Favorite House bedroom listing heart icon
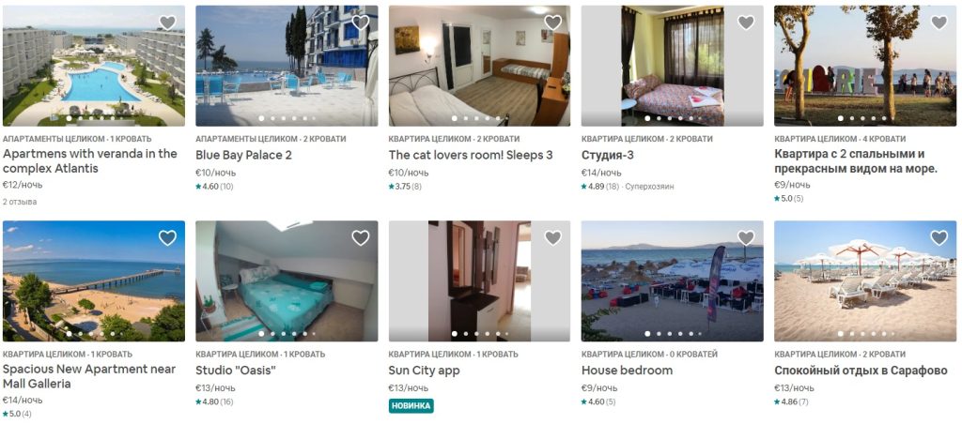Viewport: 962px width, 424px height. (x=746, y=237)
